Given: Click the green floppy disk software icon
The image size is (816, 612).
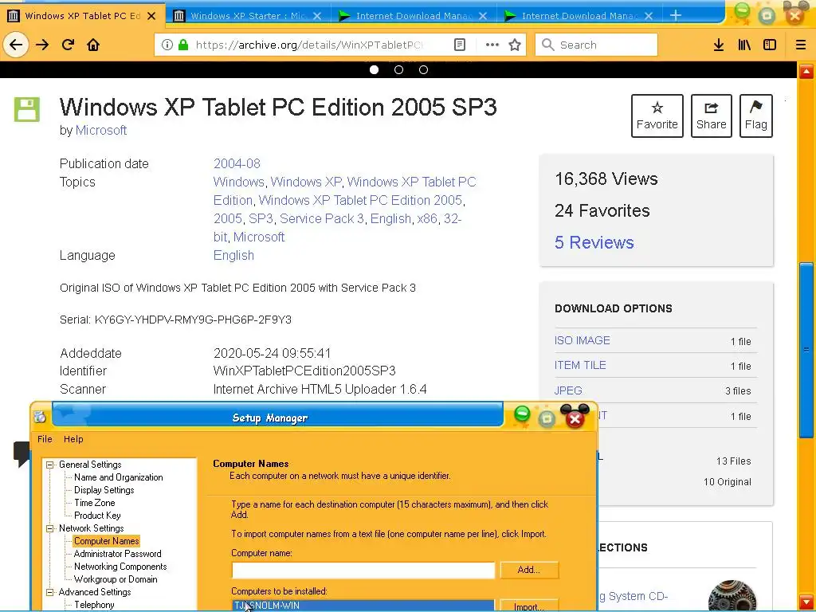Looking at the screenshot, I should coord(26,109).
